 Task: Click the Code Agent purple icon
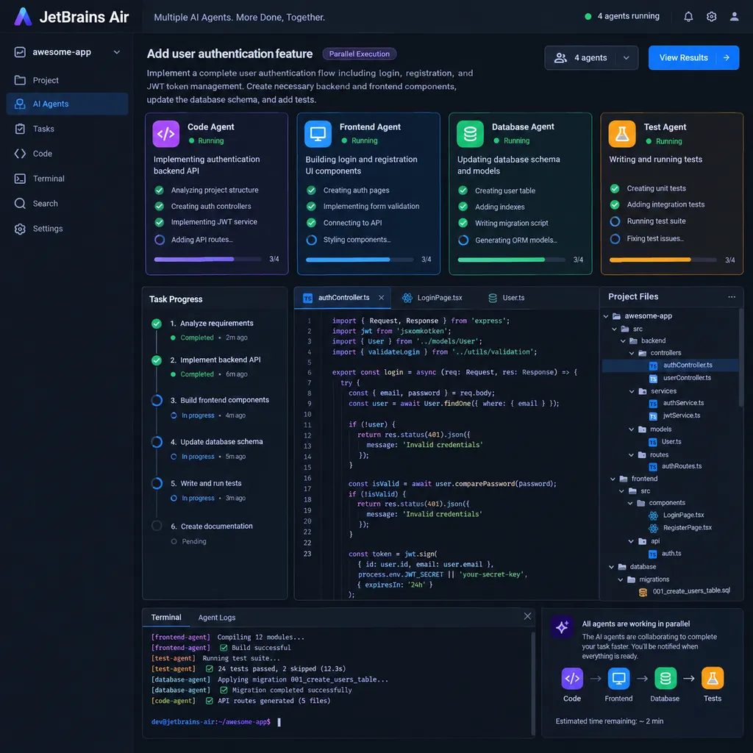point(165,134)
